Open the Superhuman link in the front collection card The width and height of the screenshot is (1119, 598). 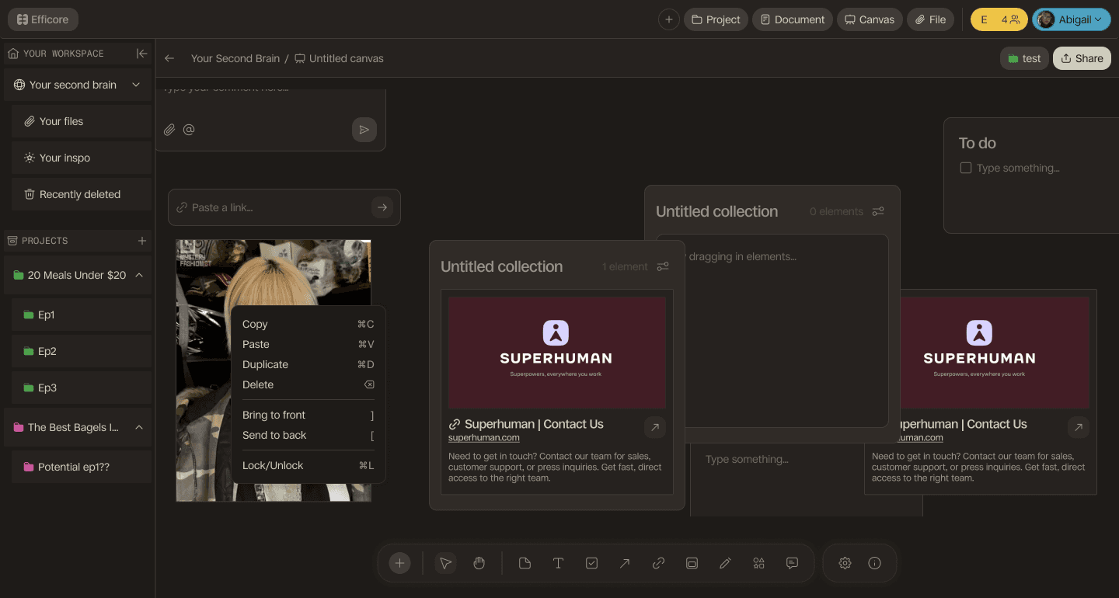[x=655, y=427]
